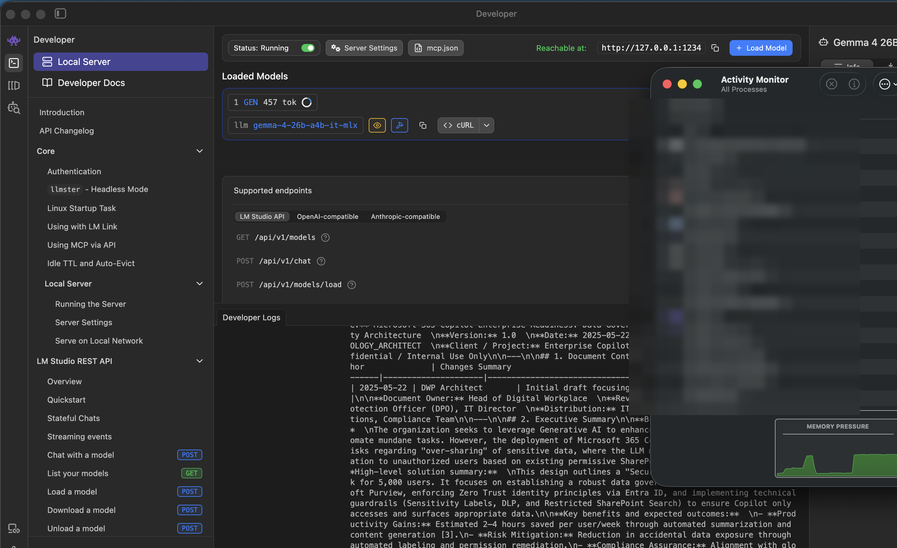This screenshot has width=897, height=548.
Task: Collapse the Core docs section
Action: [200, 151]
